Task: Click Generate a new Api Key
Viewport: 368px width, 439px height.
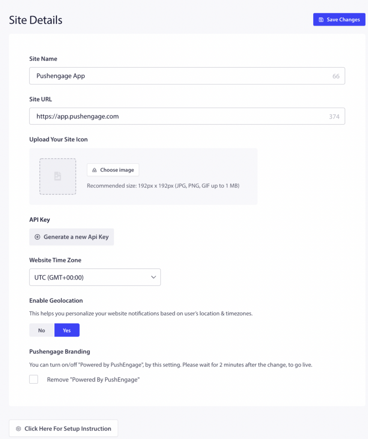Action: tap(72, 237)
